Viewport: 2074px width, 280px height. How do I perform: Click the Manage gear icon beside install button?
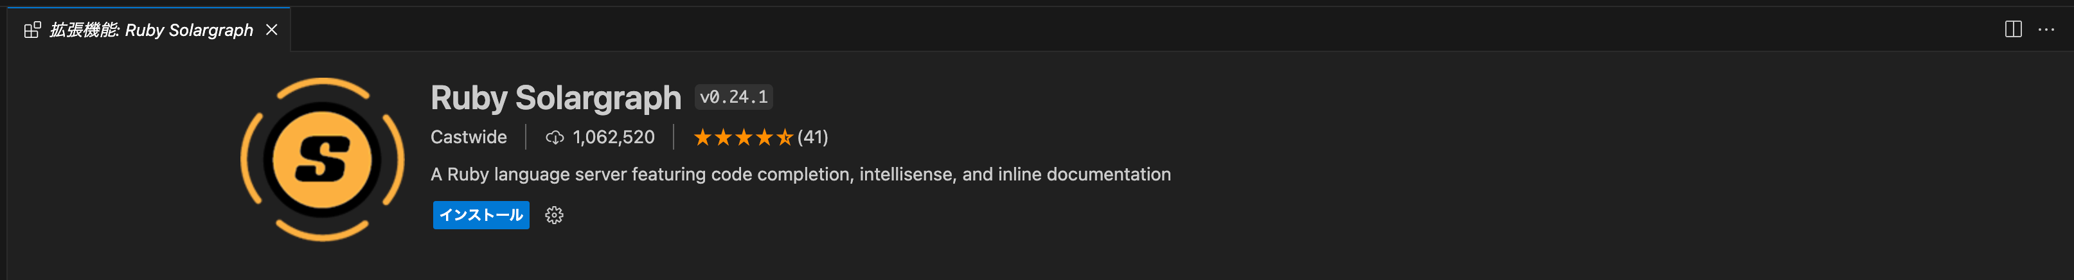click(554, 215)
